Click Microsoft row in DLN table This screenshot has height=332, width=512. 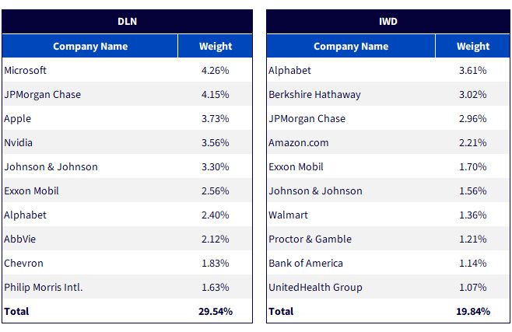pos(127,70)
